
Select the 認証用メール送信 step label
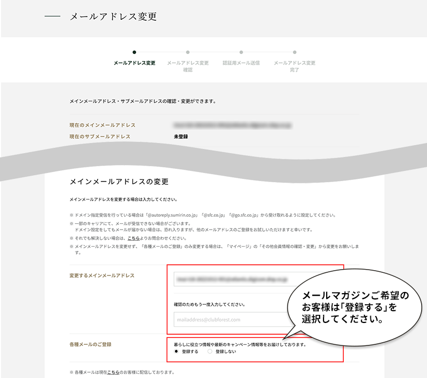point(241,63)
